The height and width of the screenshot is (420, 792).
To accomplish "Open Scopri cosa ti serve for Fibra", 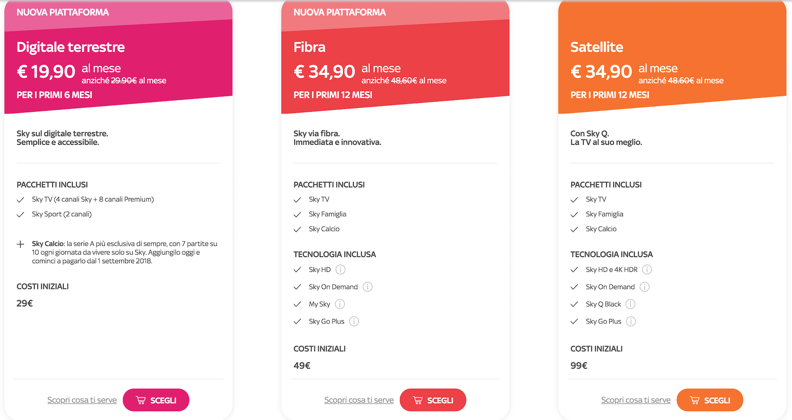I will (x=359, y=400).
